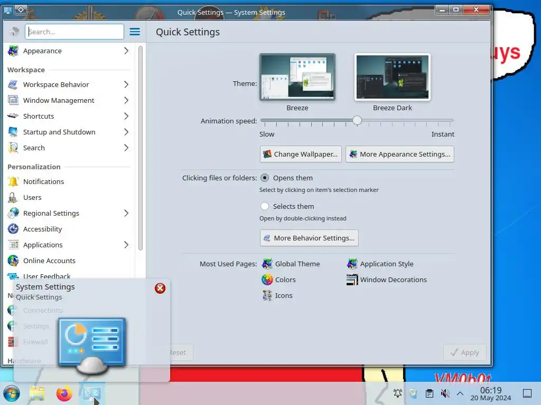This screenshot has width=541, height=405.
Task: Open the window menu icon in title bar
Action: [x=7, y=10]
